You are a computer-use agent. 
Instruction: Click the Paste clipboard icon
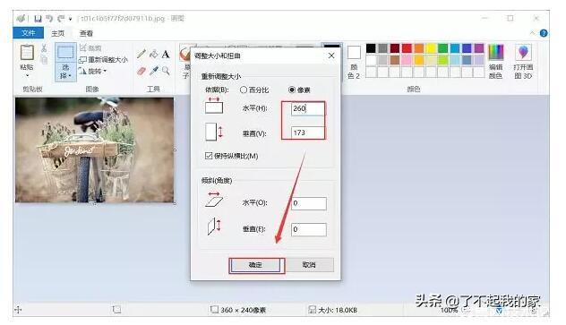27,53
